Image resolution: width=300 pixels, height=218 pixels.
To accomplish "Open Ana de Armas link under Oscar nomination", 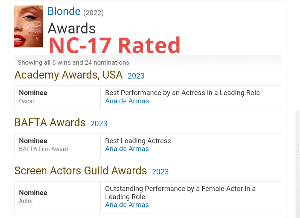I will pos(127,101).
